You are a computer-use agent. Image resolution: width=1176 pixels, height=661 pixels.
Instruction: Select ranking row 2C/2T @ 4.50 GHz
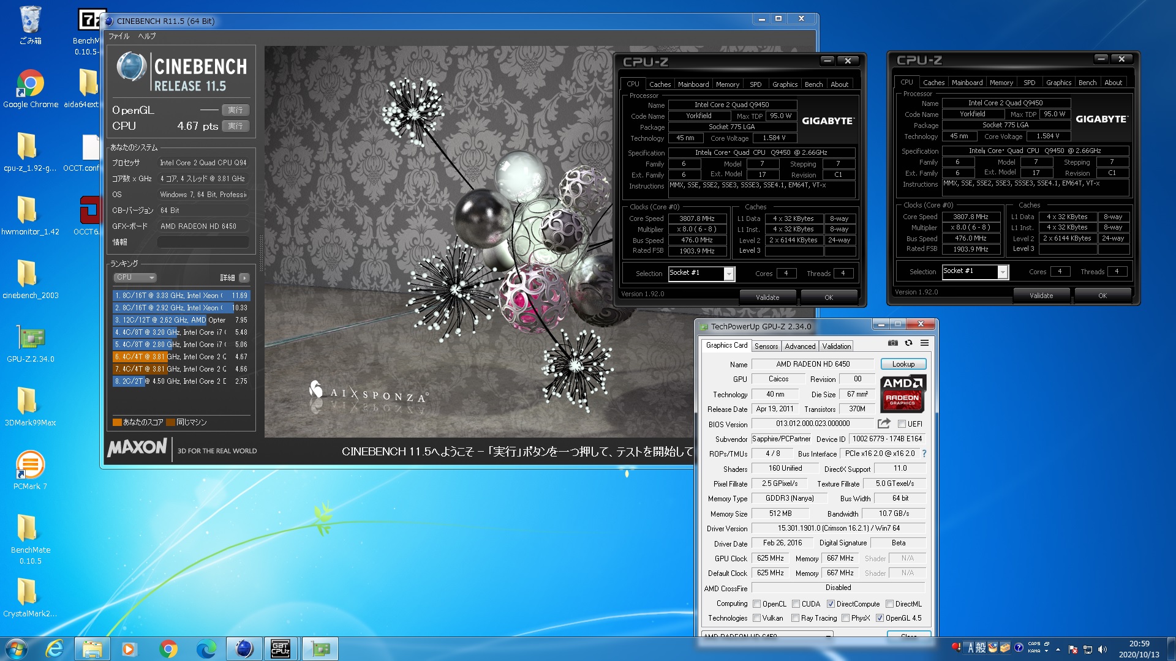click(181, 381)
